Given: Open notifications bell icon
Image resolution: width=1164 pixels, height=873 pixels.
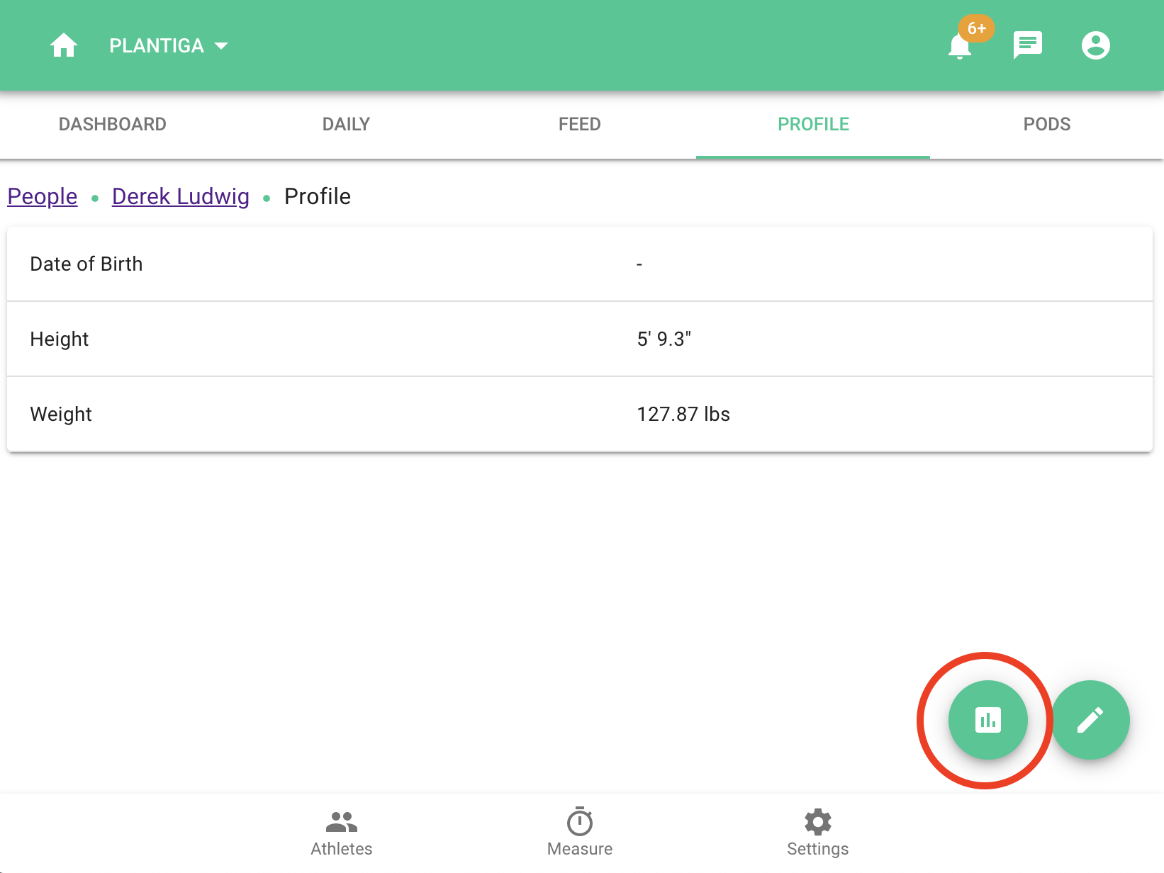Looking at the screenshot, I should [959, 46].
